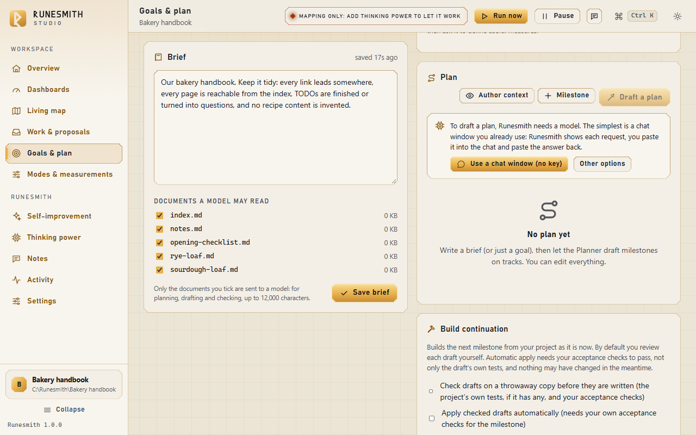Open the Bakery handbook project switcher

coord(64,384)
